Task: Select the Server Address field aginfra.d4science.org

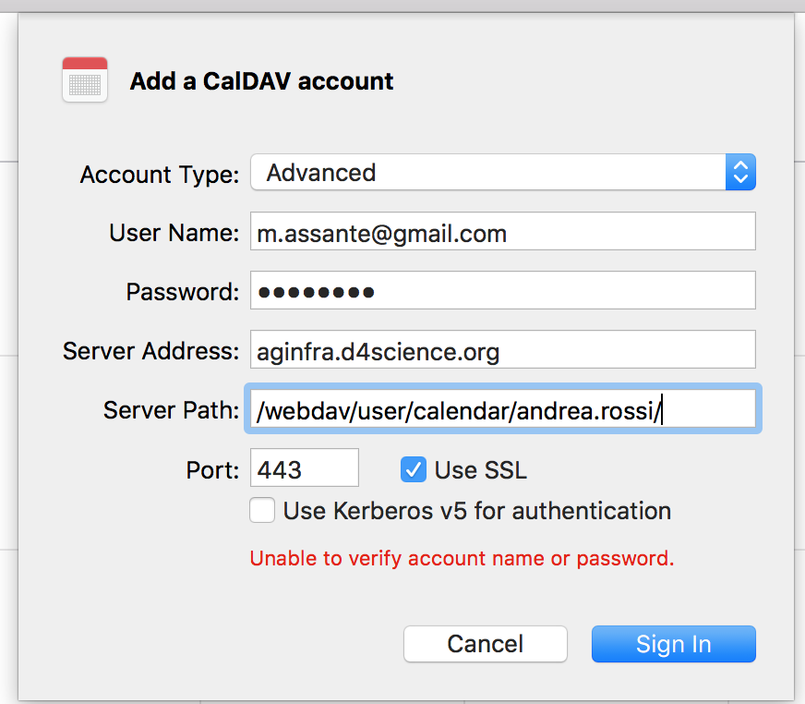Action: [x=503, y=349]
